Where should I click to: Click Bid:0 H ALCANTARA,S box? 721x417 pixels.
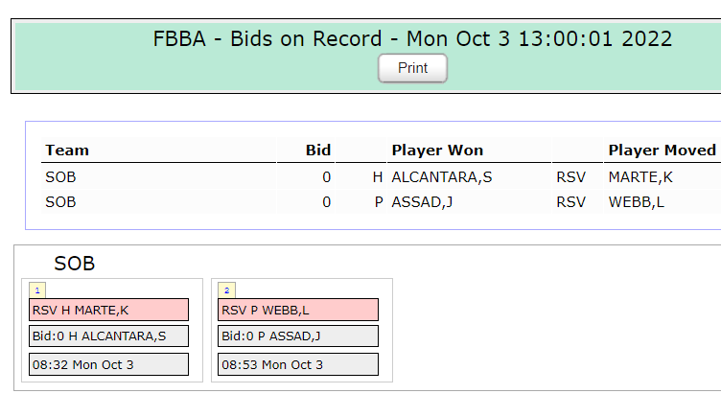(x=108, y=336)
